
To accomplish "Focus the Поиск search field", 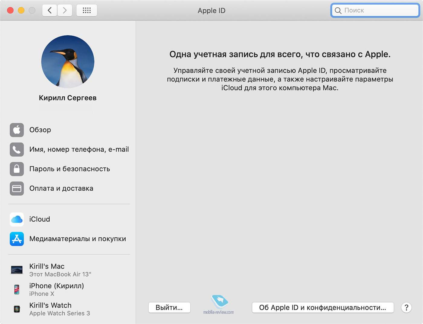I will (x=375, y=11).
